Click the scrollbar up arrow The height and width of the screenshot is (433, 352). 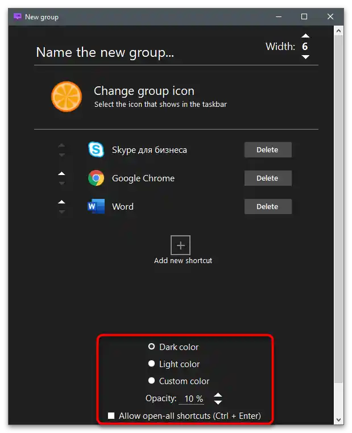point(339,31)
